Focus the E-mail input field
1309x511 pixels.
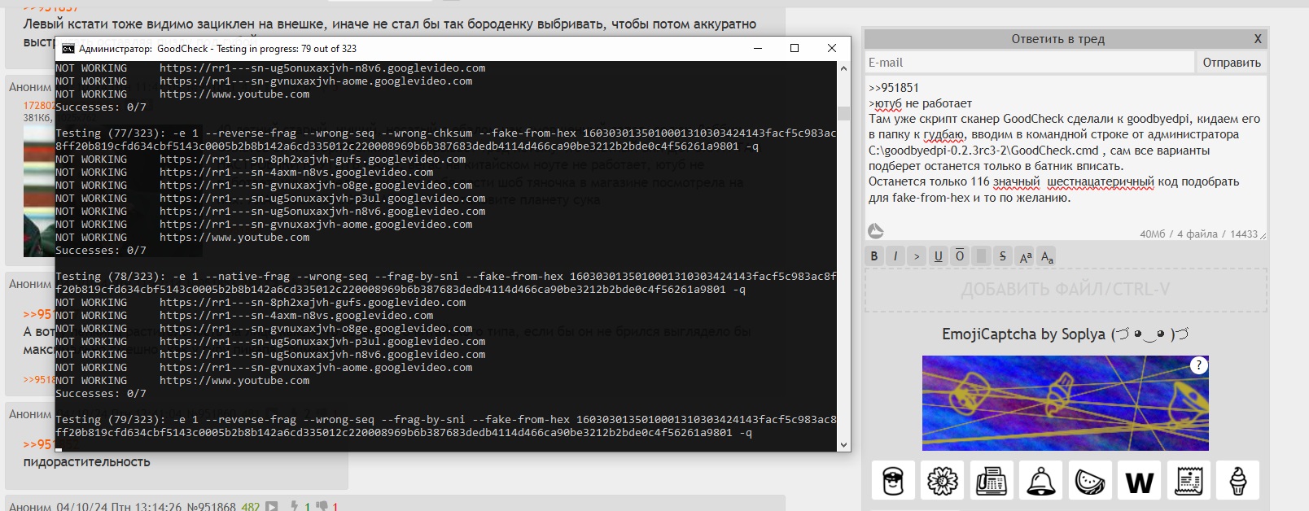coord(1029,63)
